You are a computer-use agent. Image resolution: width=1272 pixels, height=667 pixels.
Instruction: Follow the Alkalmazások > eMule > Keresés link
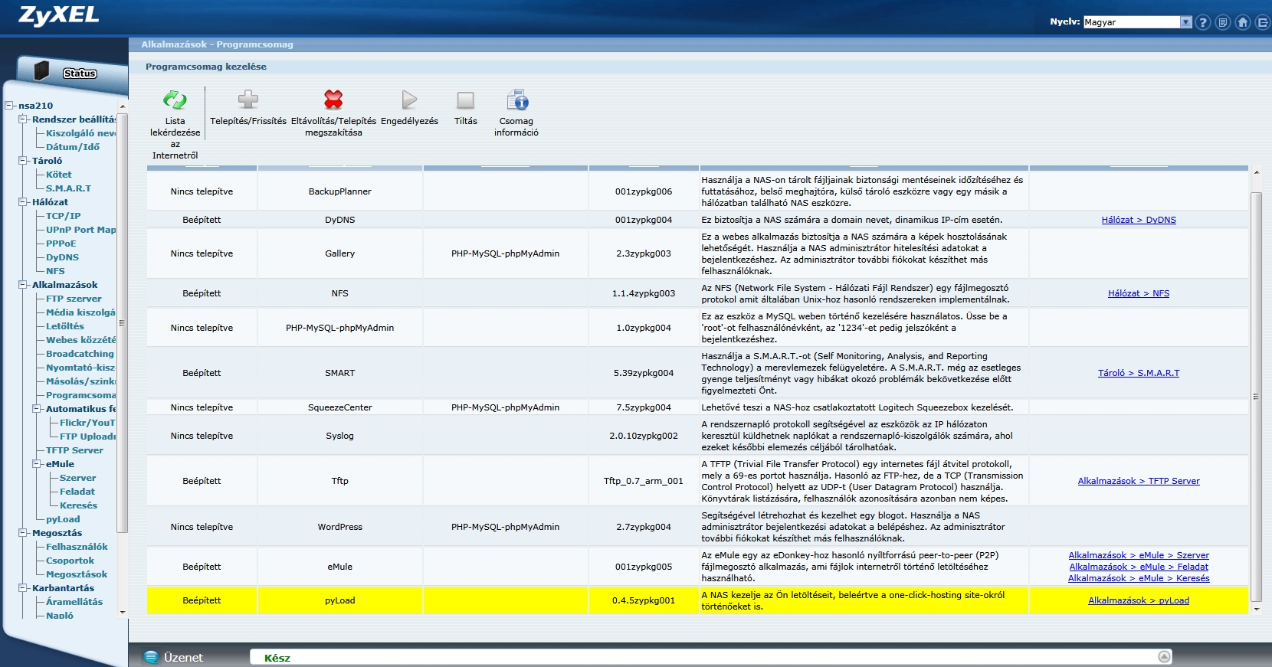click(x=1139, y=578)
